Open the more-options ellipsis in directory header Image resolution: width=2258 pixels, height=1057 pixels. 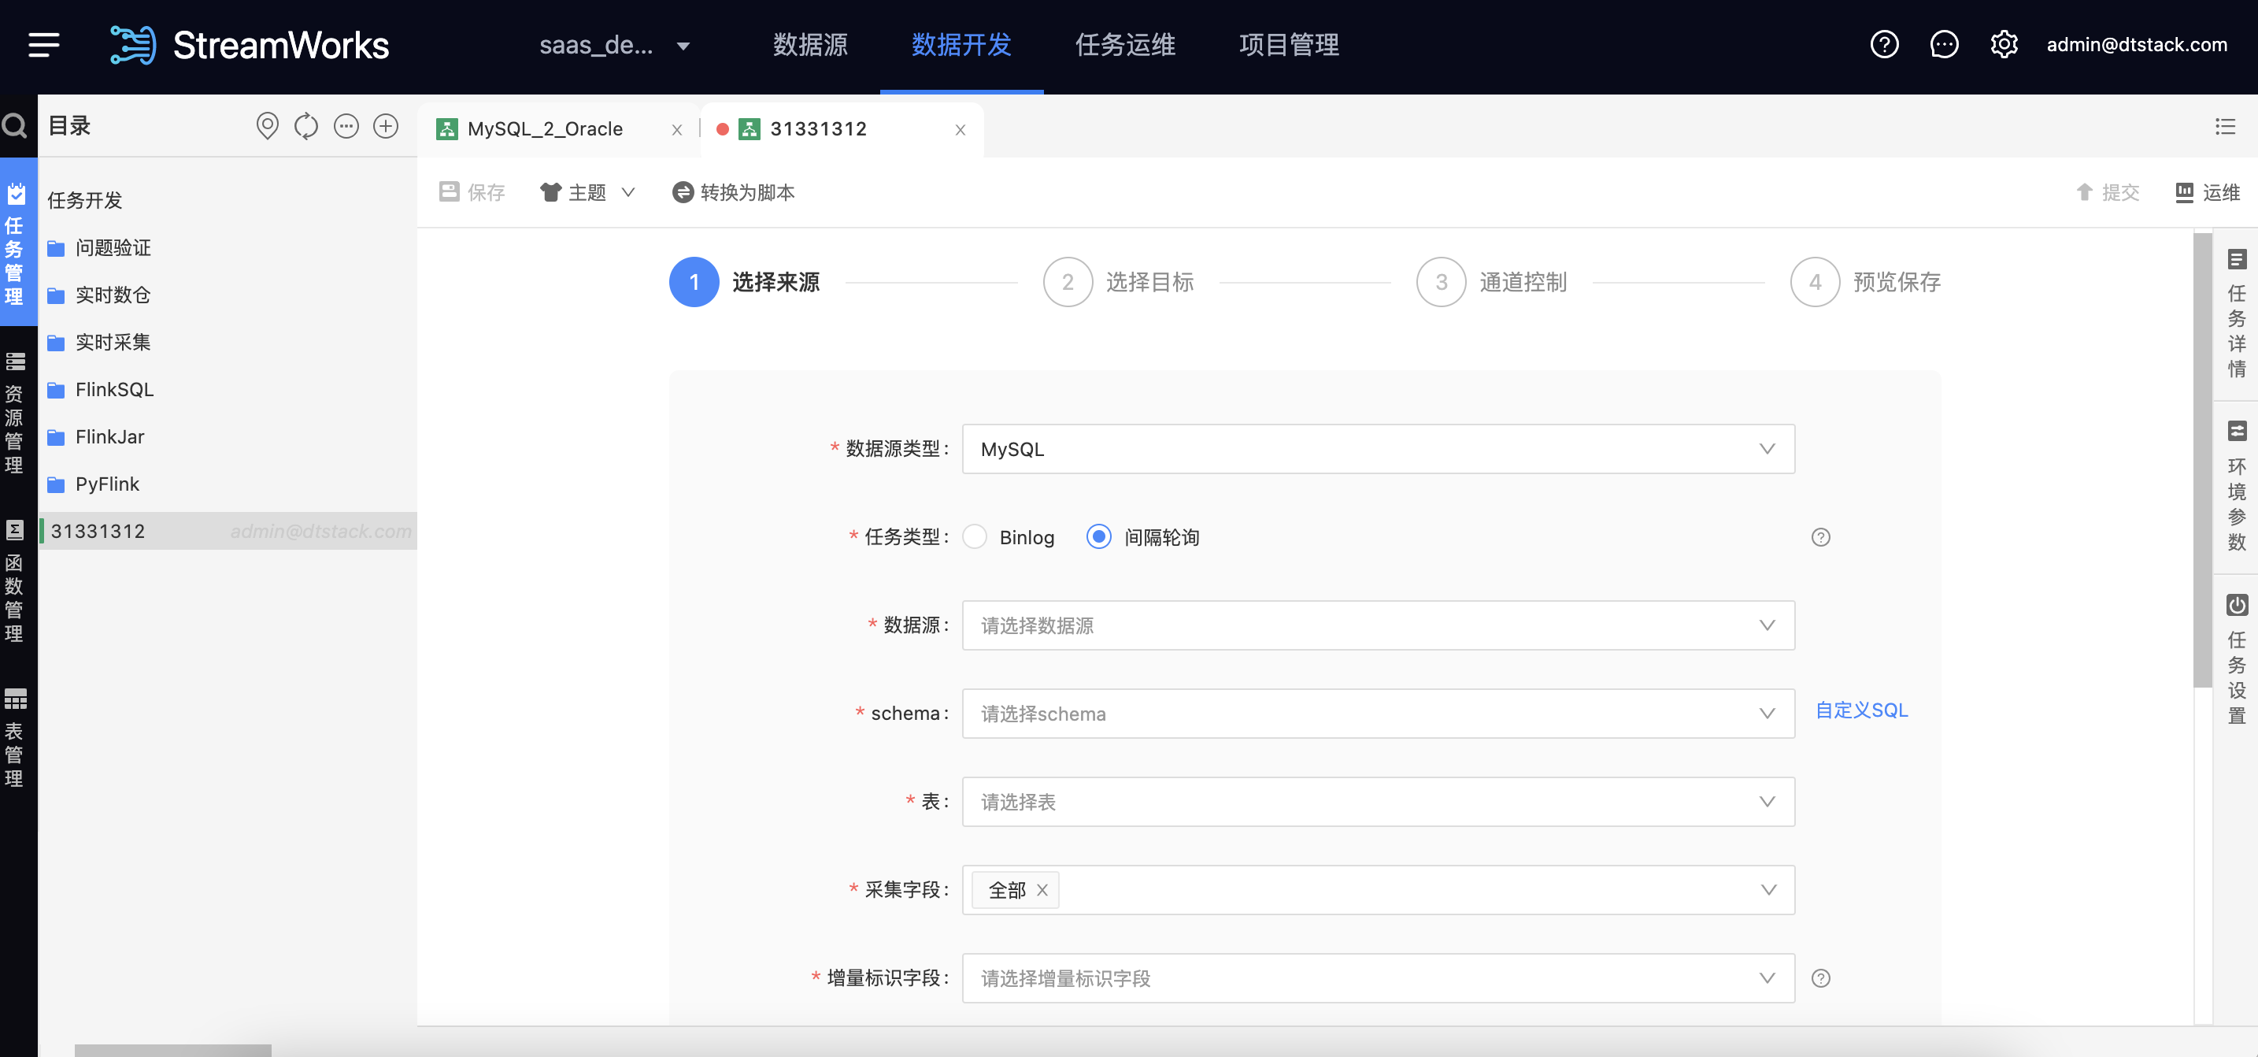tap(346, 126)
